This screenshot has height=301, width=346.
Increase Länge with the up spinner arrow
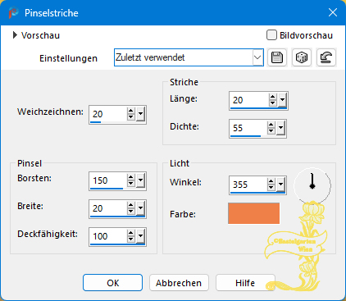tap(272, 97)
